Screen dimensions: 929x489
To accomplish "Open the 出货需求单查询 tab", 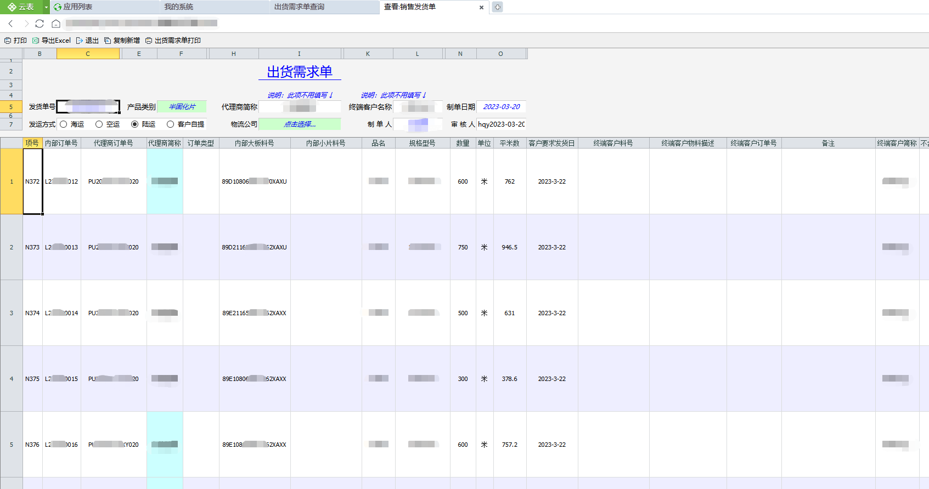I will click(x=299, y=7).
